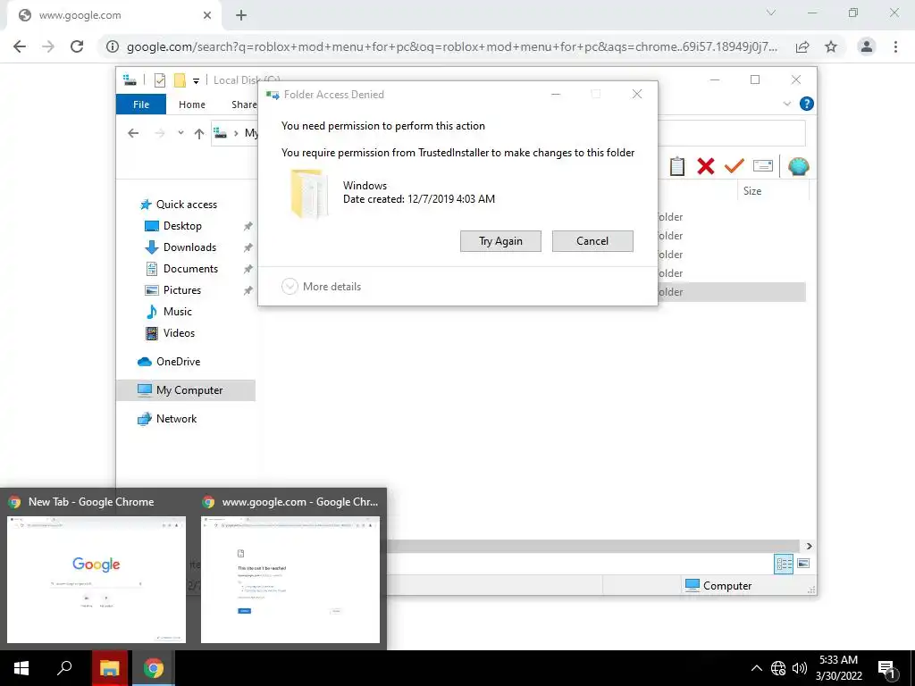
Task: Open the notification center icon
Action: tap(887, 669)
